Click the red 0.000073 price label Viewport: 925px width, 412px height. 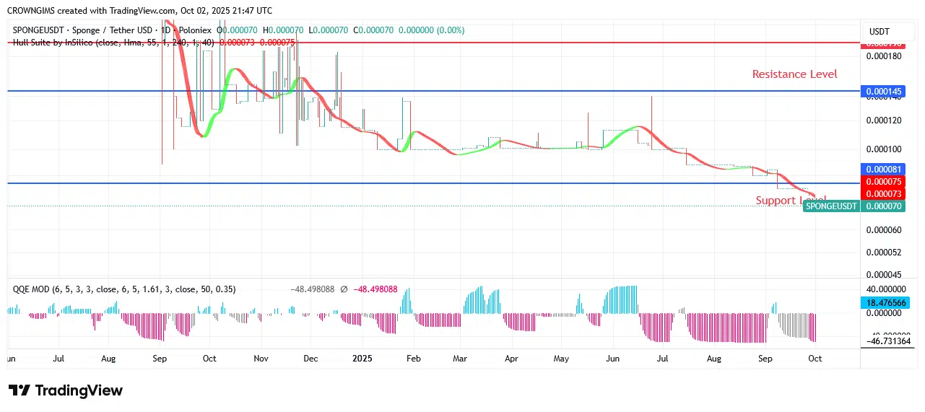coord(883,193)
